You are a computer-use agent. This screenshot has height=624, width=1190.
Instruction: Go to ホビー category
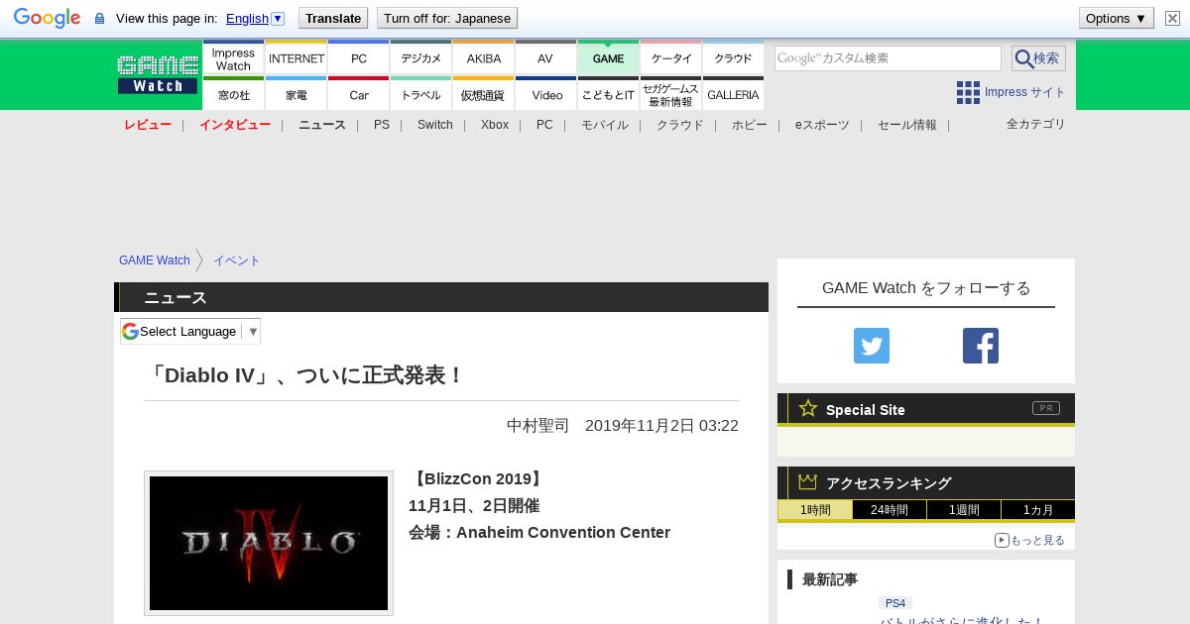point(750,125)
